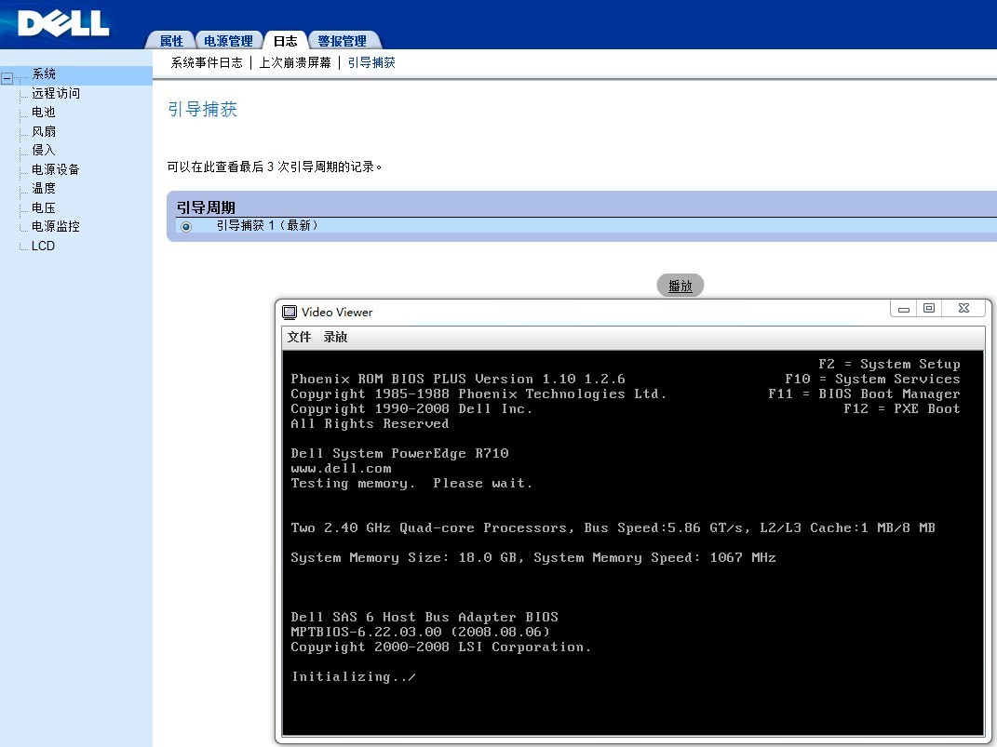
Task: Minimize the Video Viewer window
Action: coord(904,309)
